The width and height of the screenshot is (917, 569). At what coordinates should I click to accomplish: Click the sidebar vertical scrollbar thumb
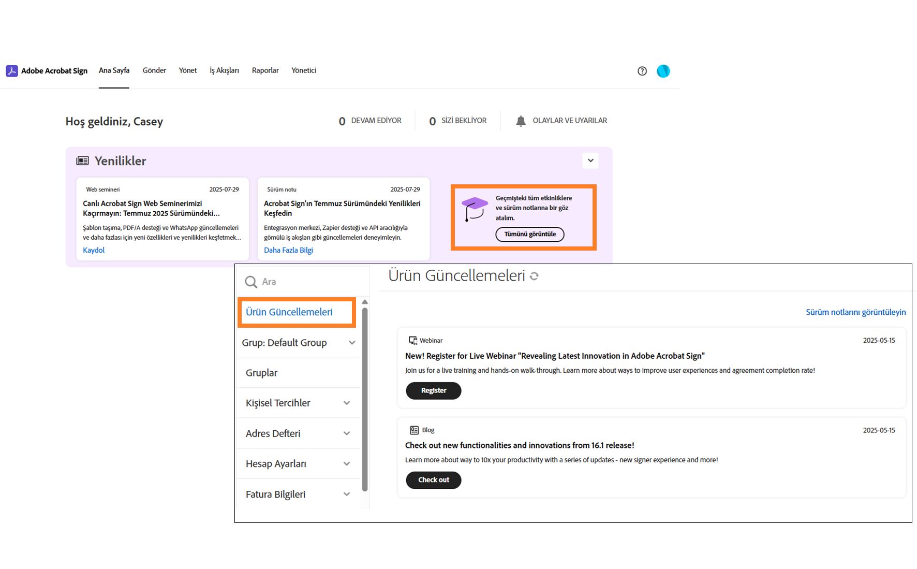(365, 399)
